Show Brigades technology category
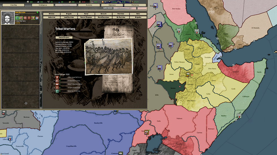Screen dimensions: 277x155 coord(138,17)
